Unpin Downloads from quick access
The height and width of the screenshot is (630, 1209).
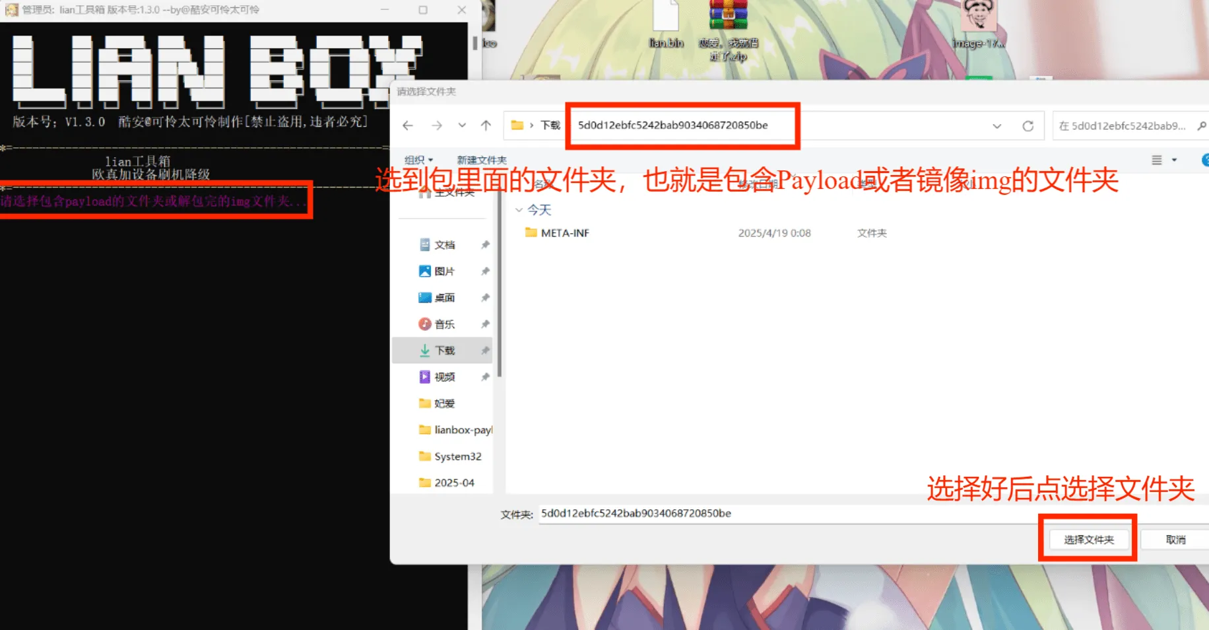pos(485,351)
